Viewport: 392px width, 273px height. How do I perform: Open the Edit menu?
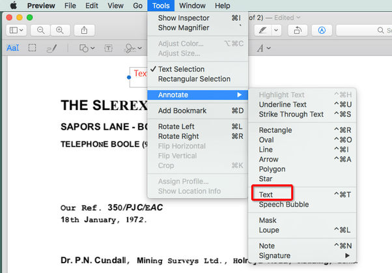pos(92,5)
